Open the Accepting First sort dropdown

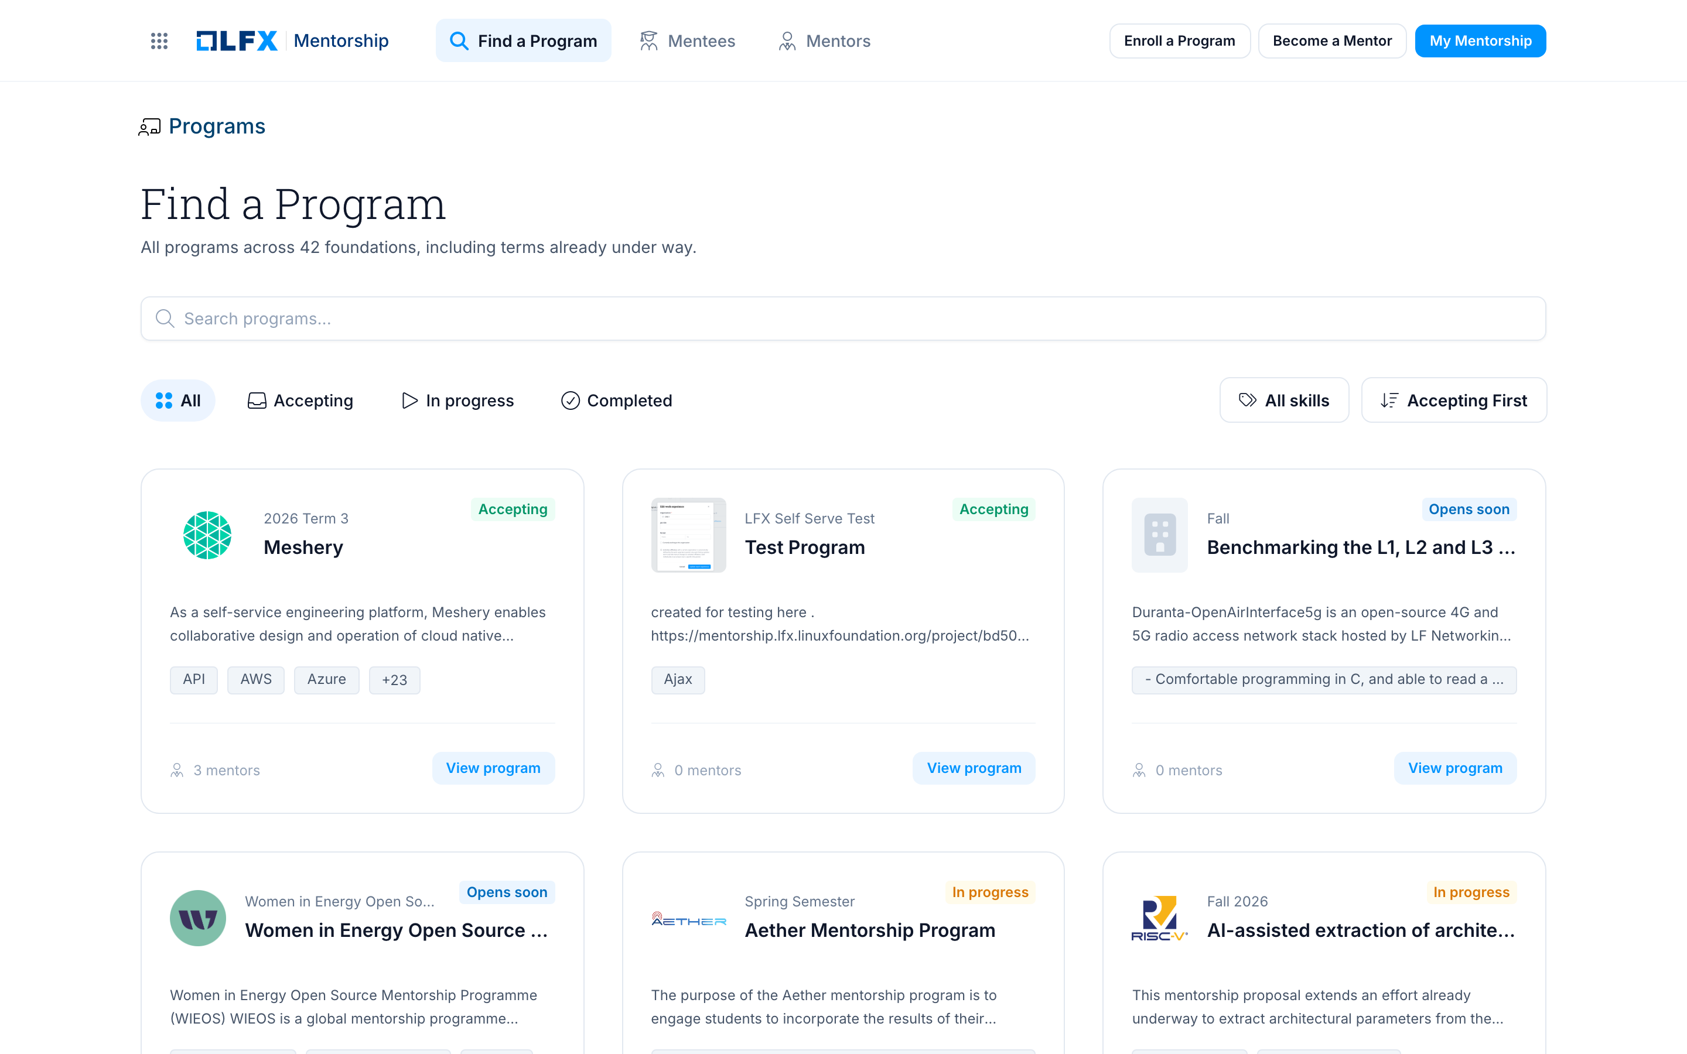coord(1453,400)
